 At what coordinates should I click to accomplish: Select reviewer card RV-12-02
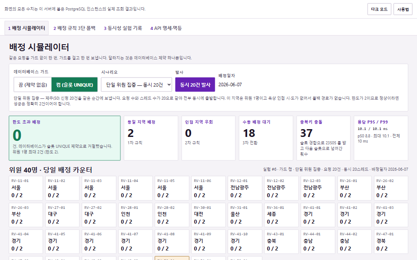click(x=281, y=188)
